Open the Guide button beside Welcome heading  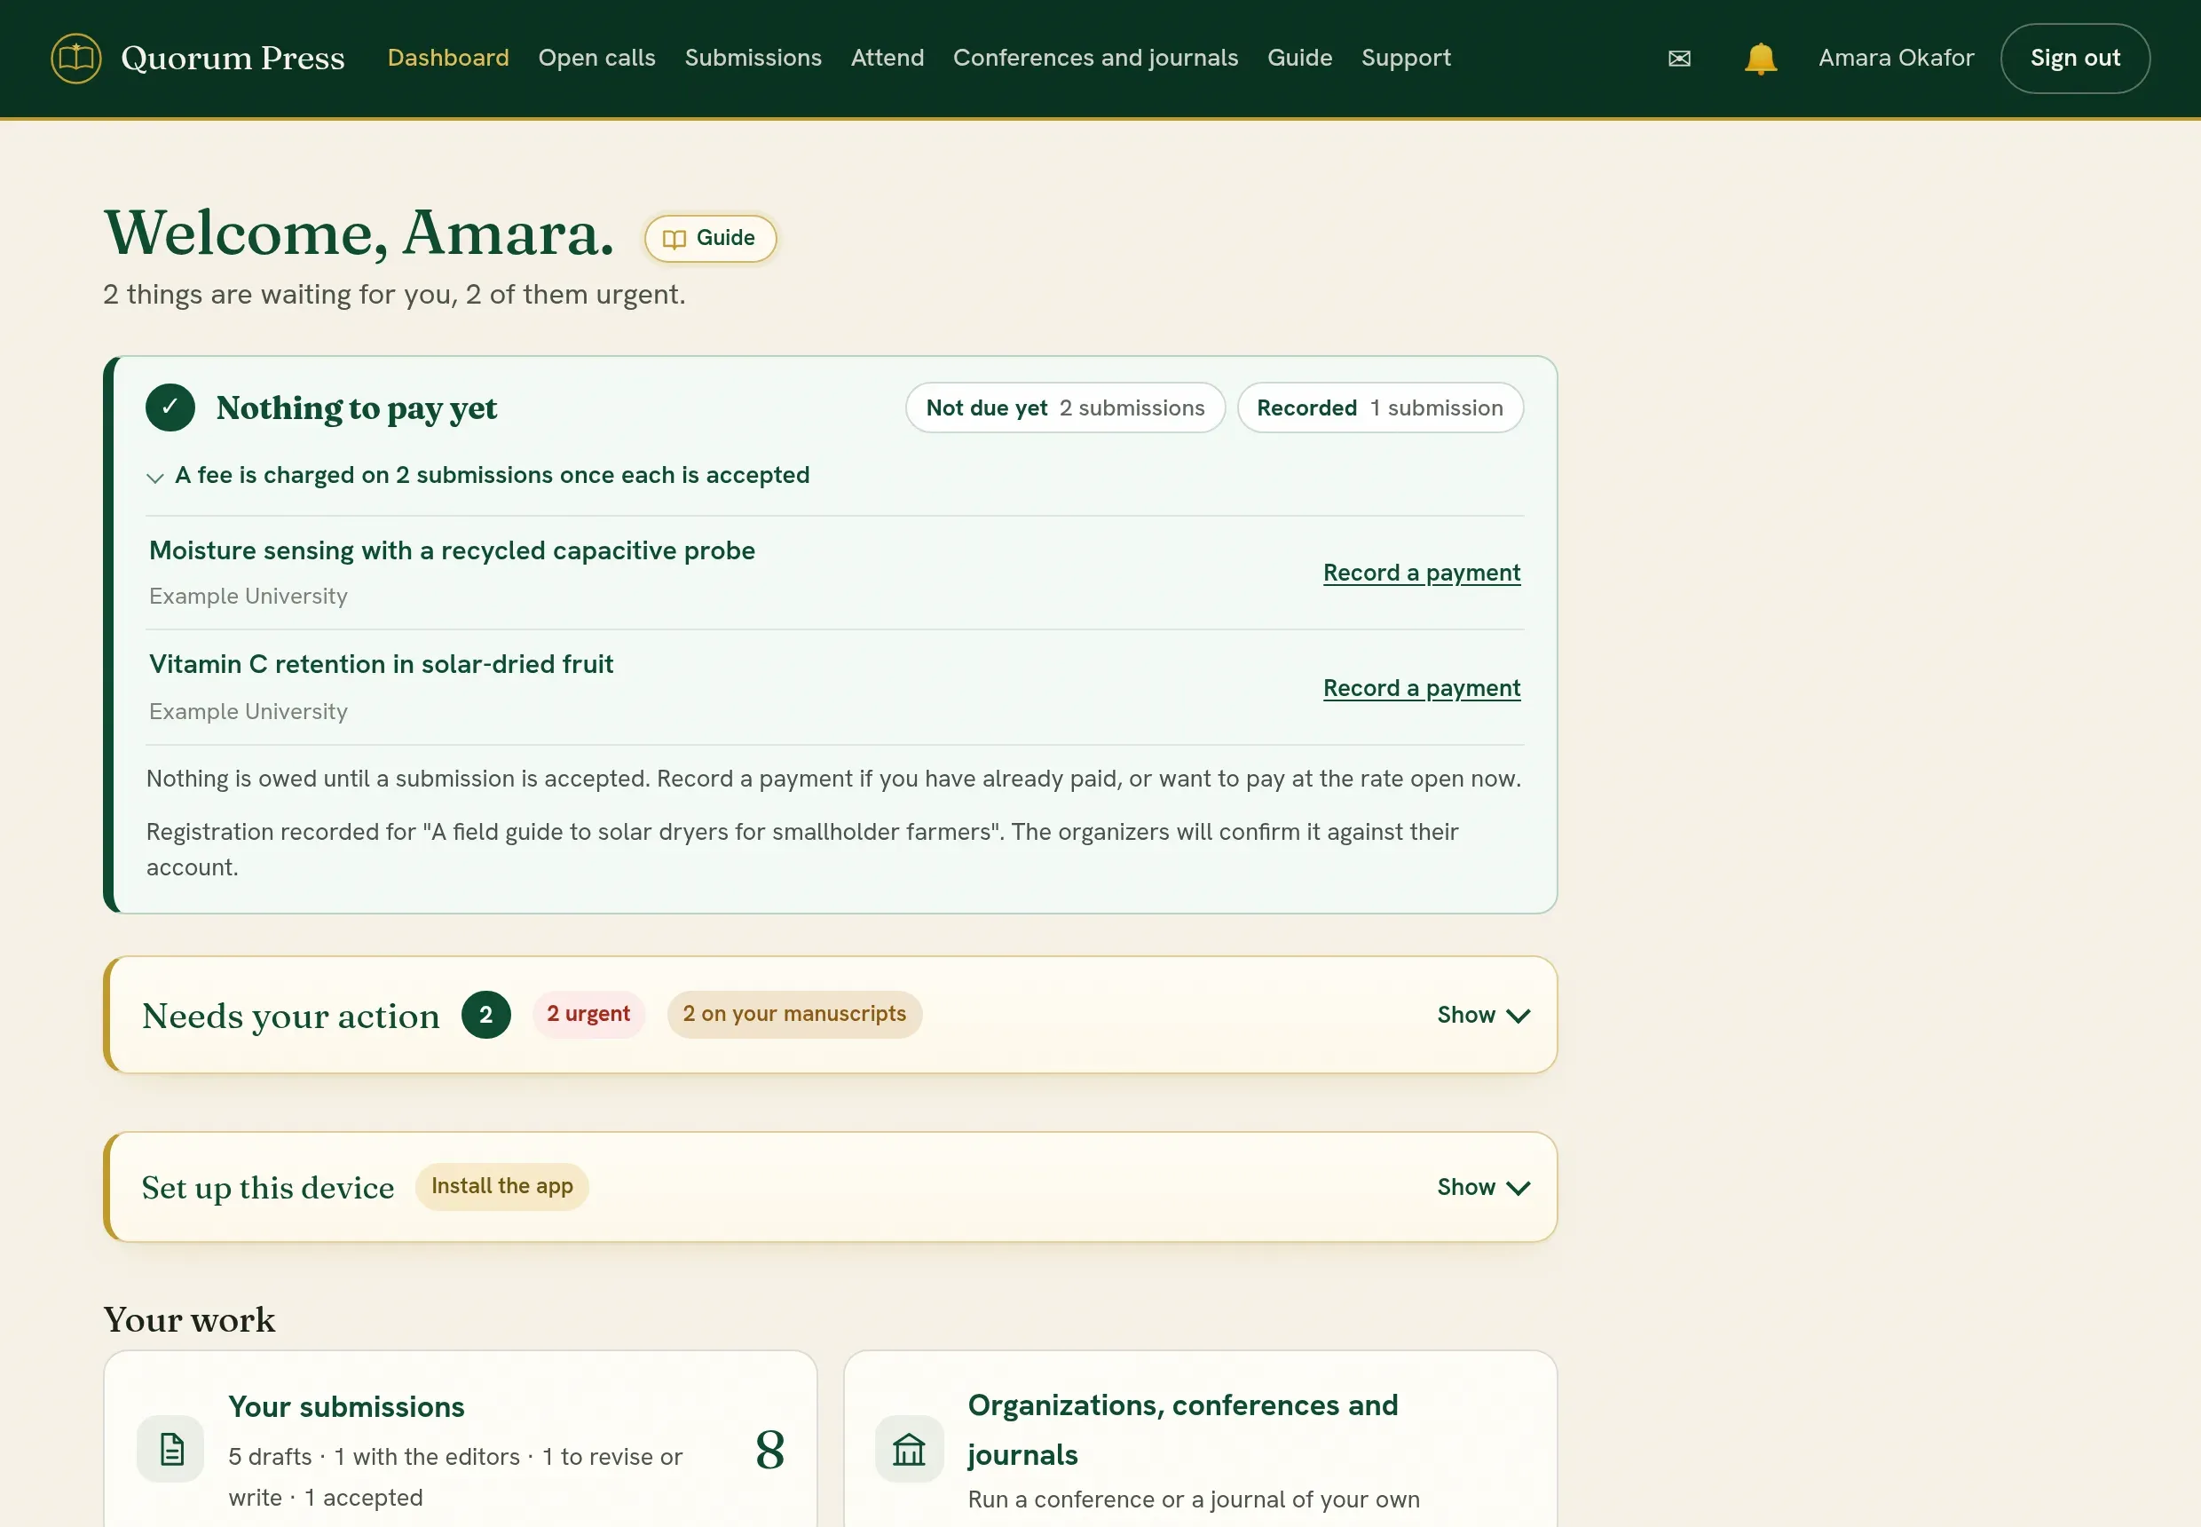710,238
